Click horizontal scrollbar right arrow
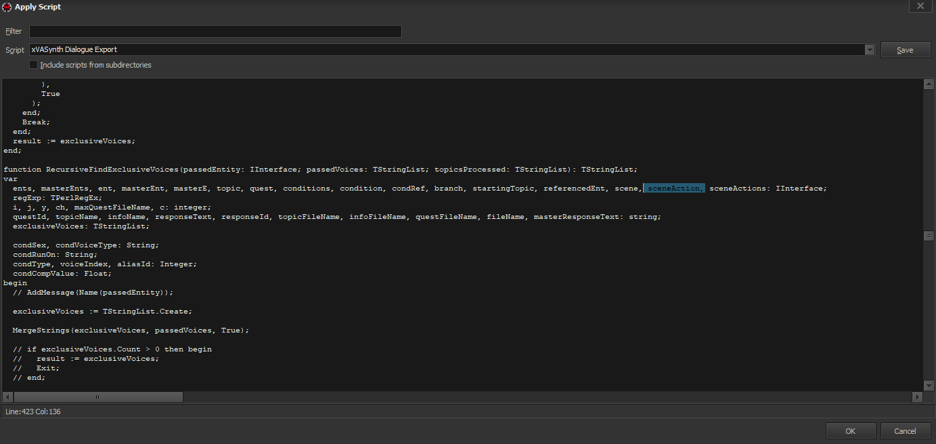This screenshot has width=936, height=444. pyautogui.click(x=918, y=397)
